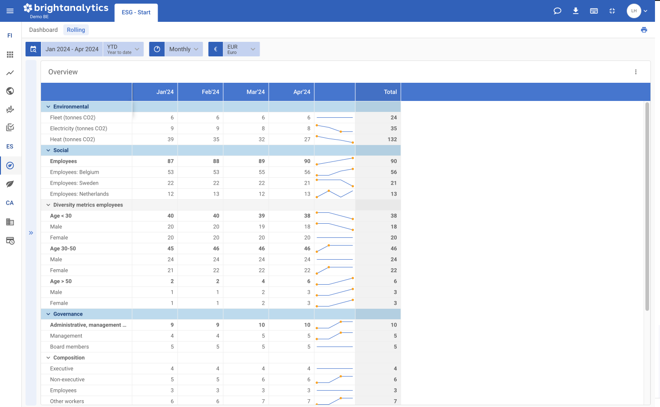The height and width of the screenshot is (407, 660).
Task: Open the chat feedback icon
Action: click(x=557, y=10)
